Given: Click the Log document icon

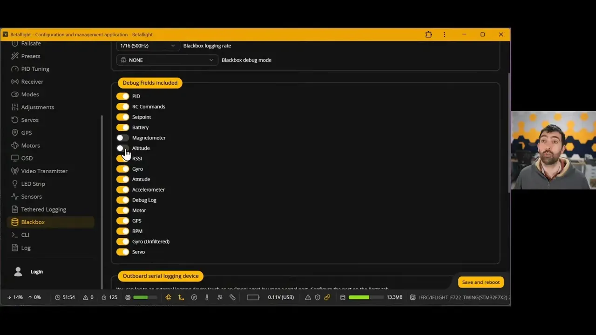Looking at the screenshot, I should click(x=15, y=248).
